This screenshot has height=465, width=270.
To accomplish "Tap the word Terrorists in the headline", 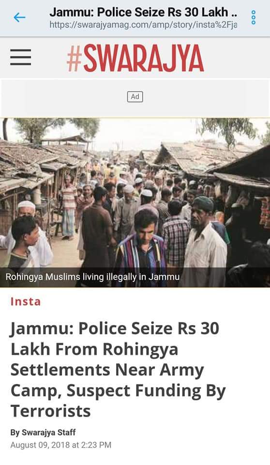I will click(x=51, y=411).
